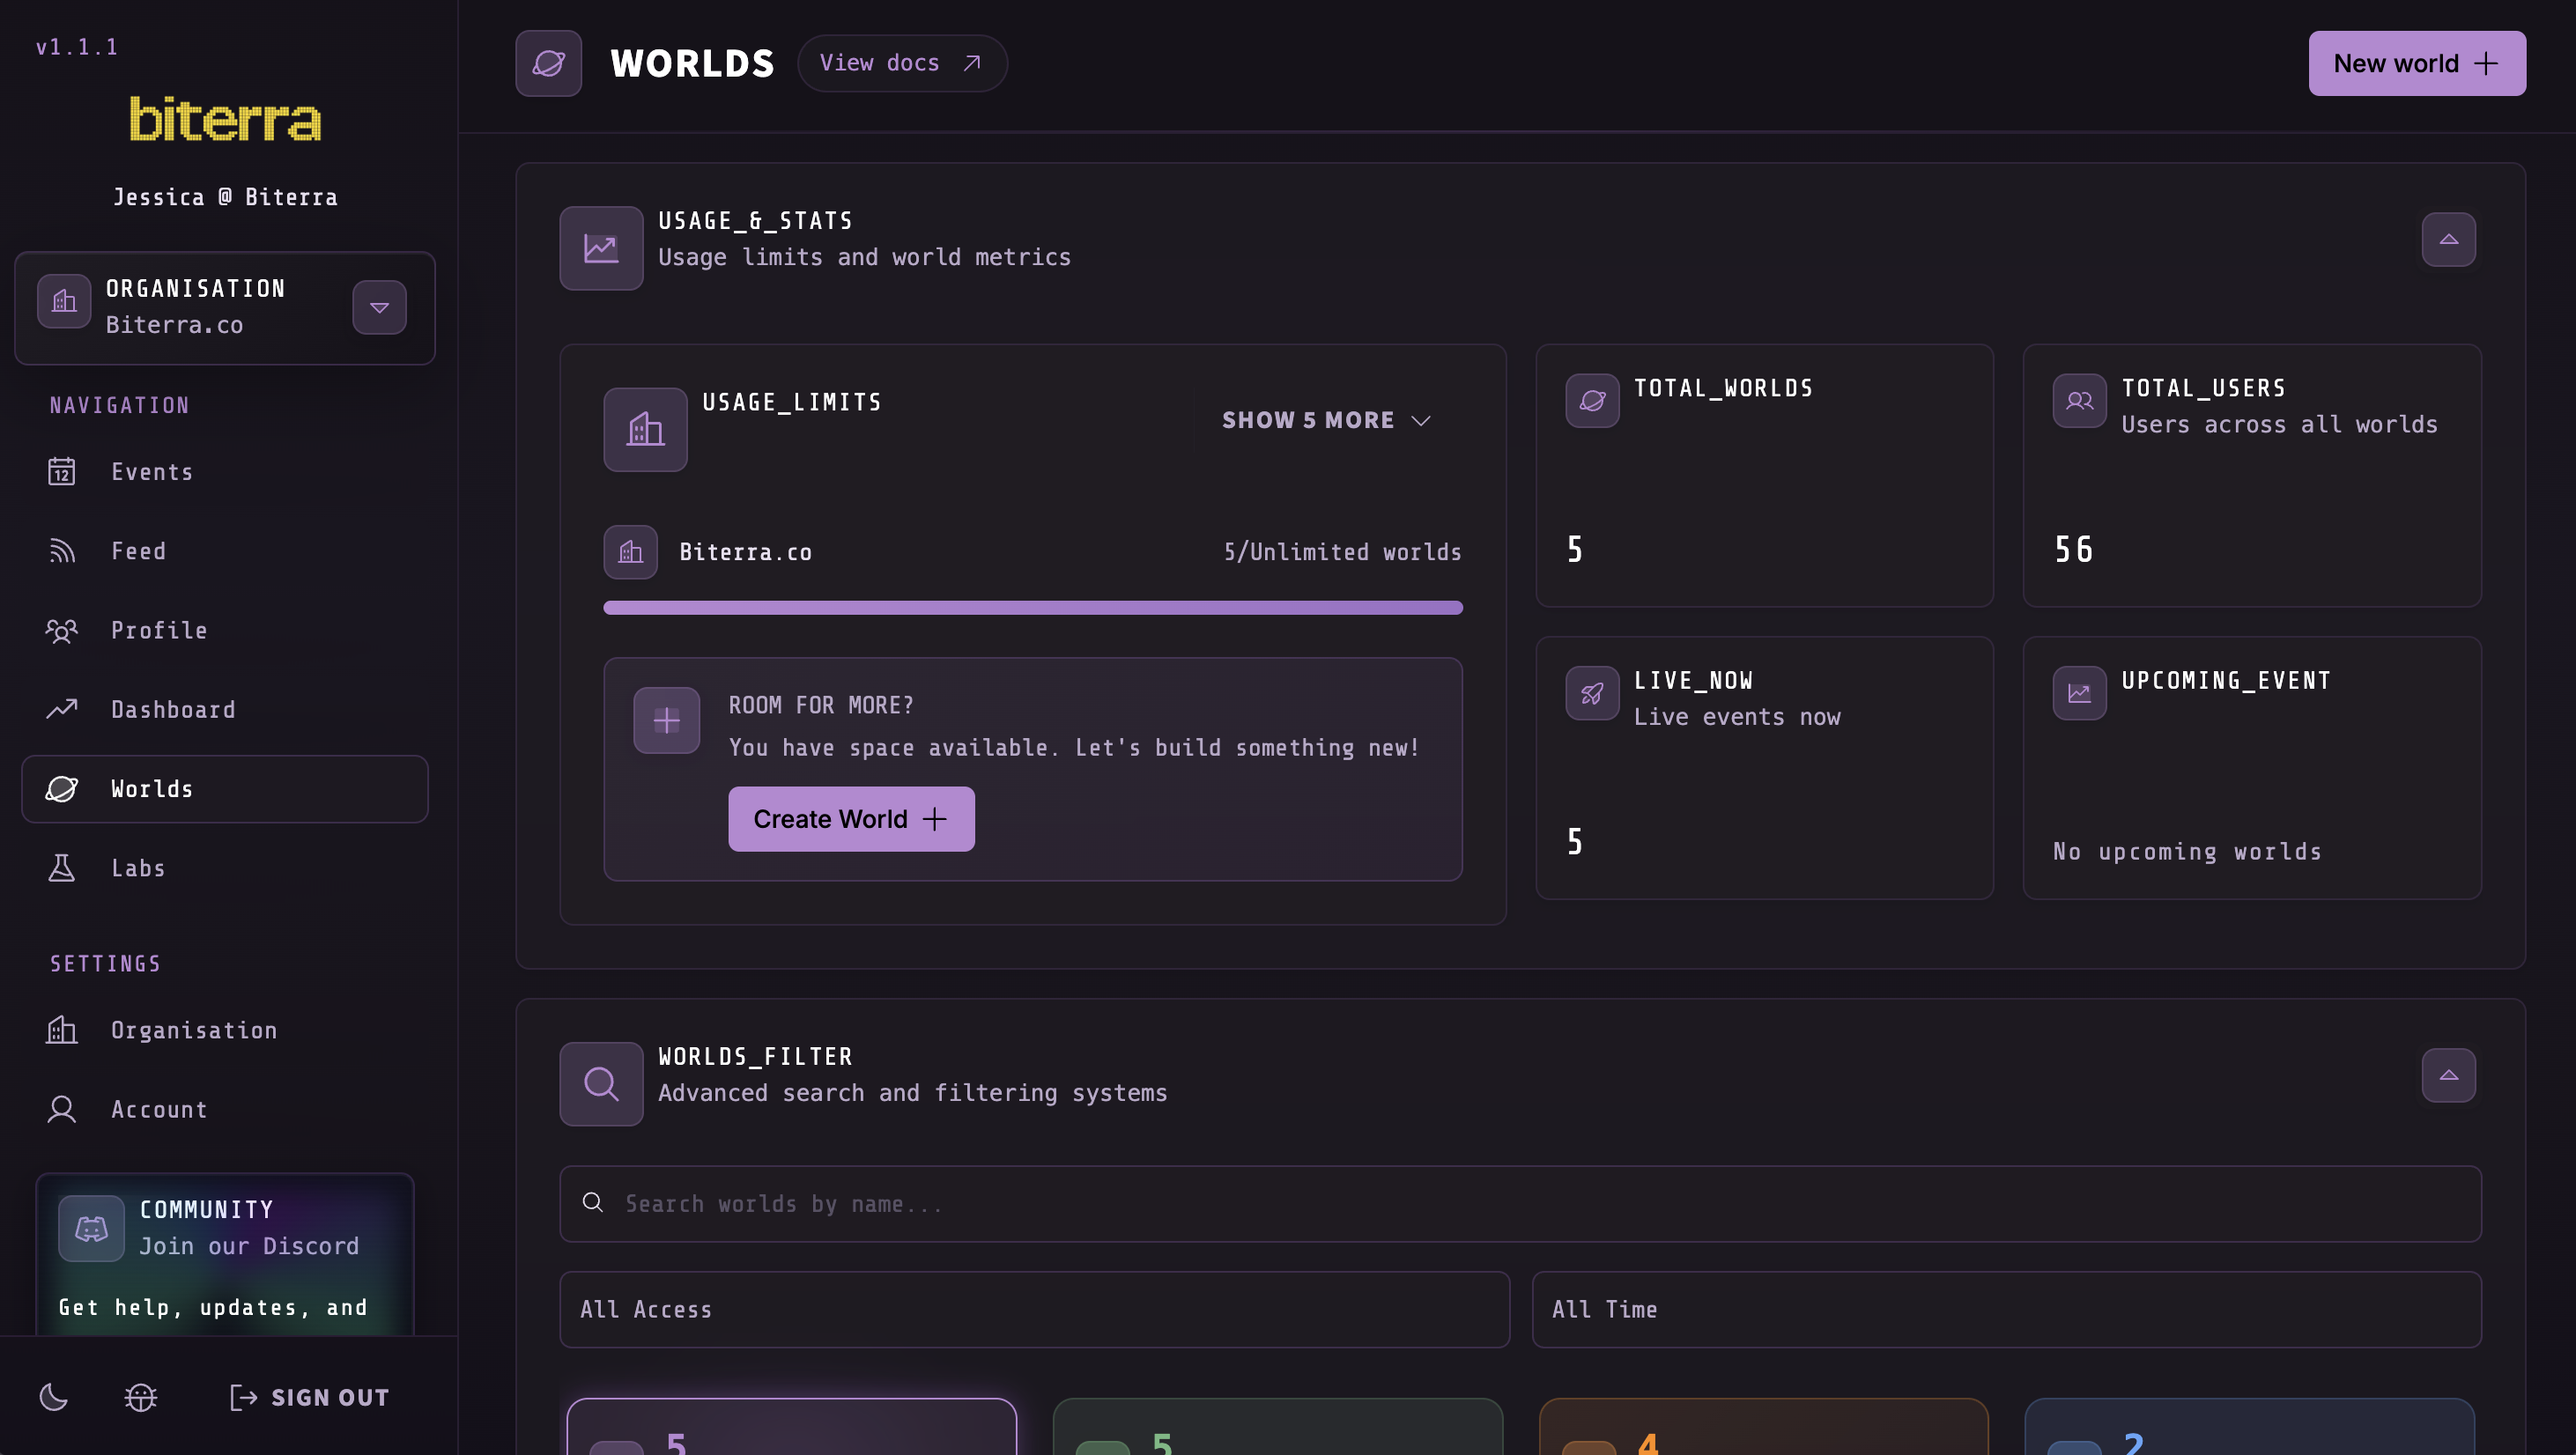Image resolution: width=2576 pixels, height=1455 pixels.
Task: Click the biterra logo
Action: [225, 119]
